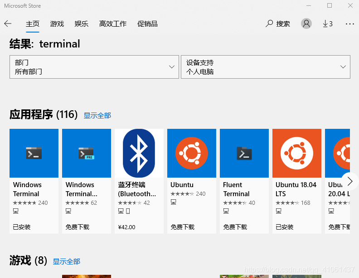Open the user account avatar
Image resolution: width=359 pixels, height=278 pixels.
click(x=306, y=24)
